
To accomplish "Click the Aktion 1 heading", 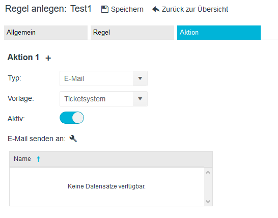I will pos(23,58).
